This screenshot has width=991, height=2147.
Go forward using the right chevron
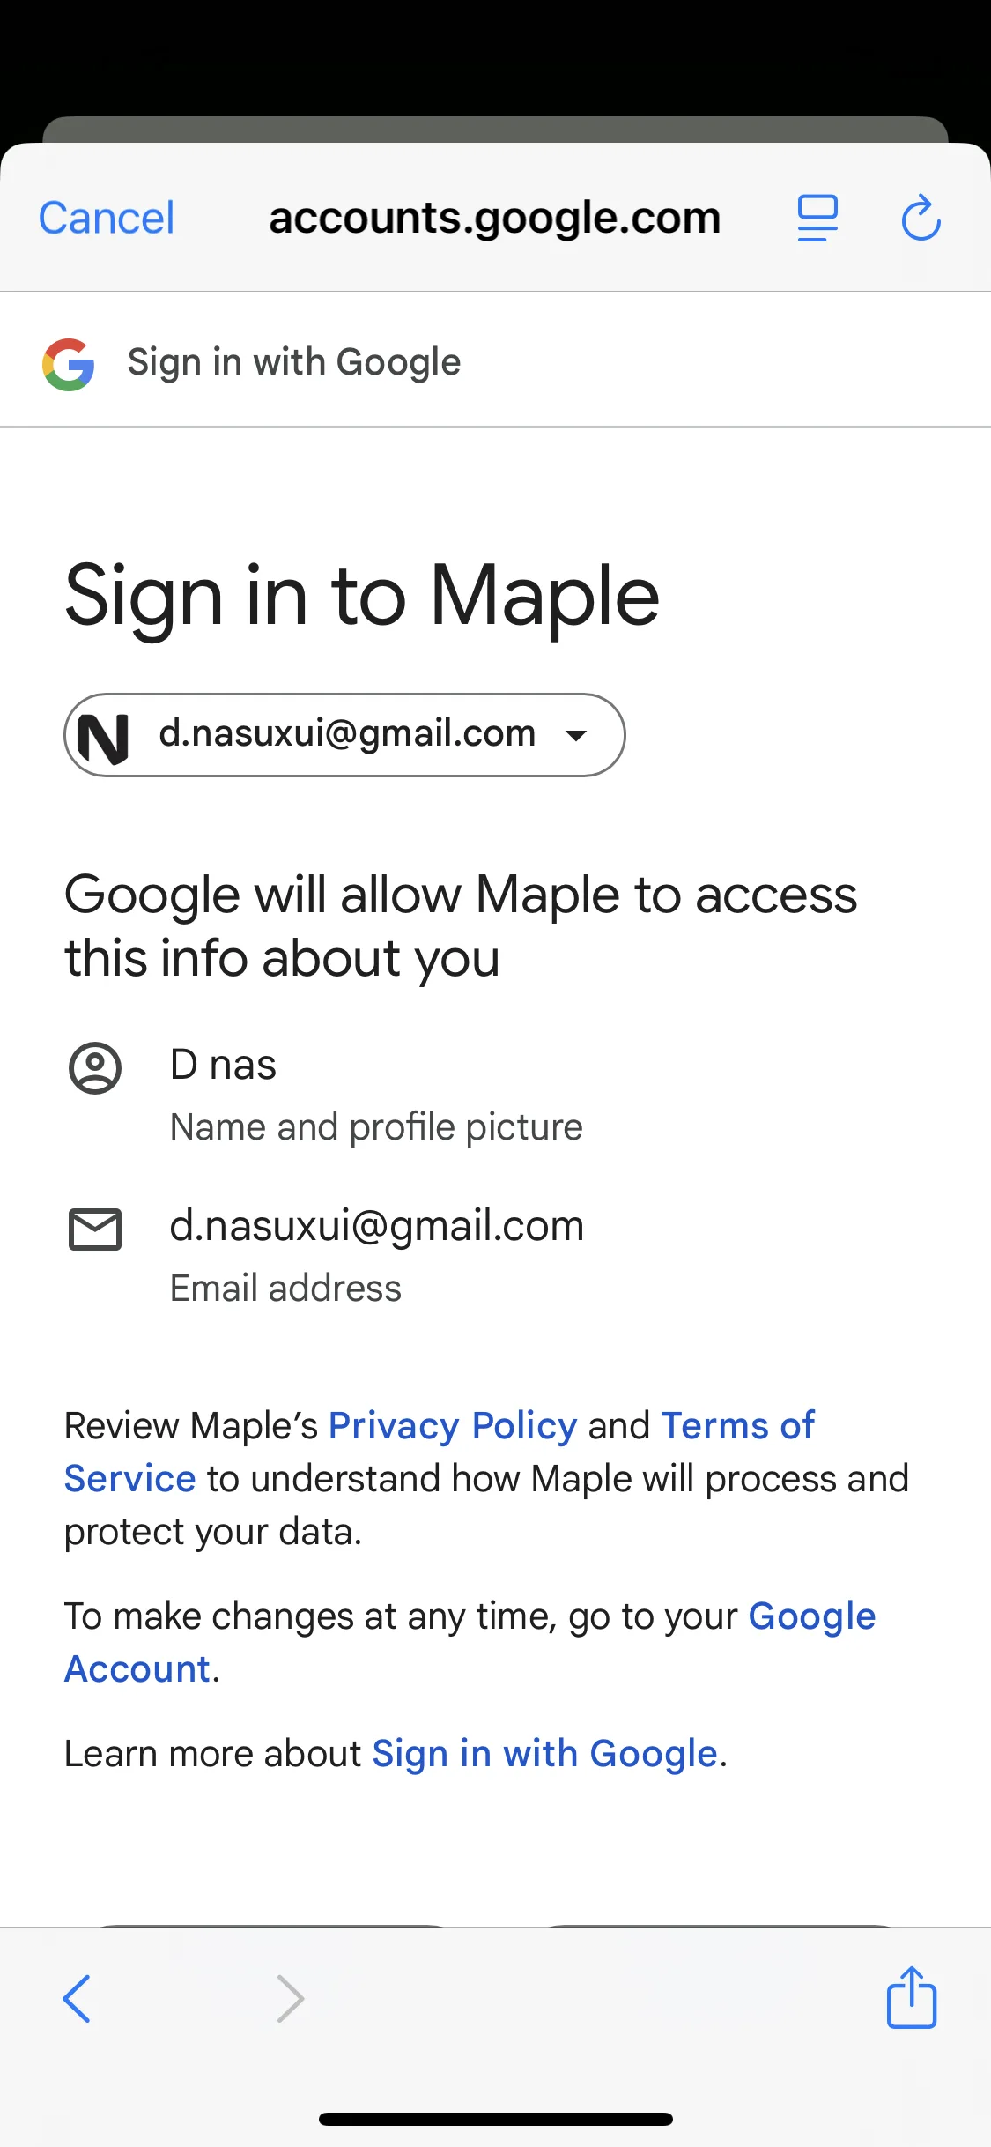291,1998
